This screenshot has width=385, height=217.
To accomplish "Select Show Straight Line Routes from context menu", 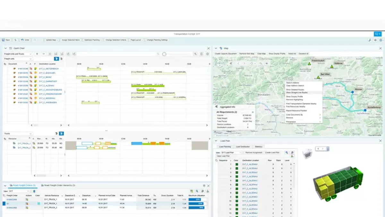I will click(297, 93).
